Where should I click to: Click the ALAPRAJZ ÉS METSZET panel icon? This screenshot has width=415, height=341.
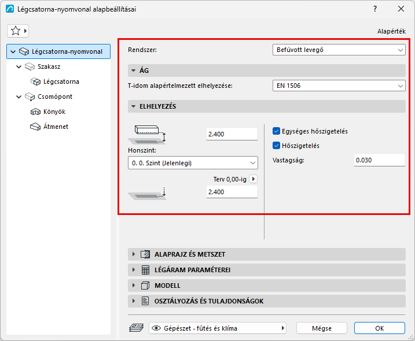145,254
